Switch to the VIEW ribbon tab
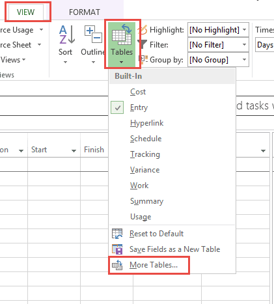Viewport: 274px width, 304px height. [26, 12]
